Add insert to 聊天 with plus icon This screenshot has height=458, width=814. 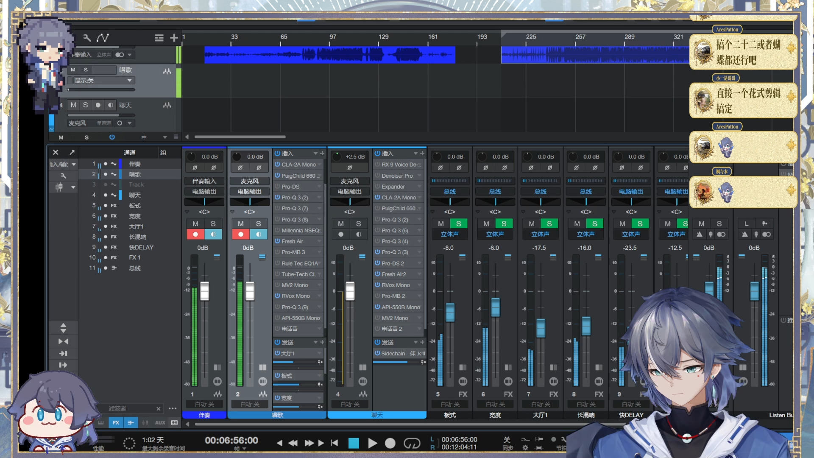click(422, 154)
